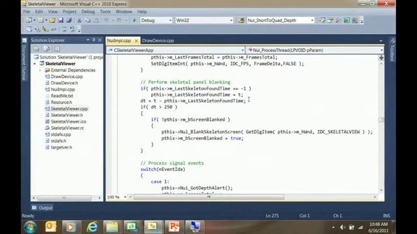This screenshot has width=417, height=234.
Task: Open the Window menu
Action: (124, 12)
